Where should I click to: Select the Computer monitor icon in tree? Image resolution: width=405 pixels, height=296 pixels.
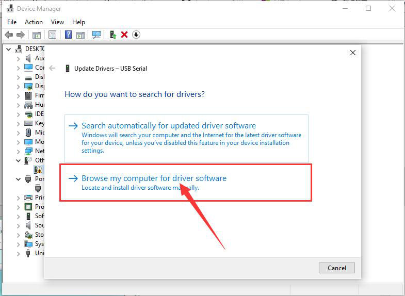tap(28, 68)
